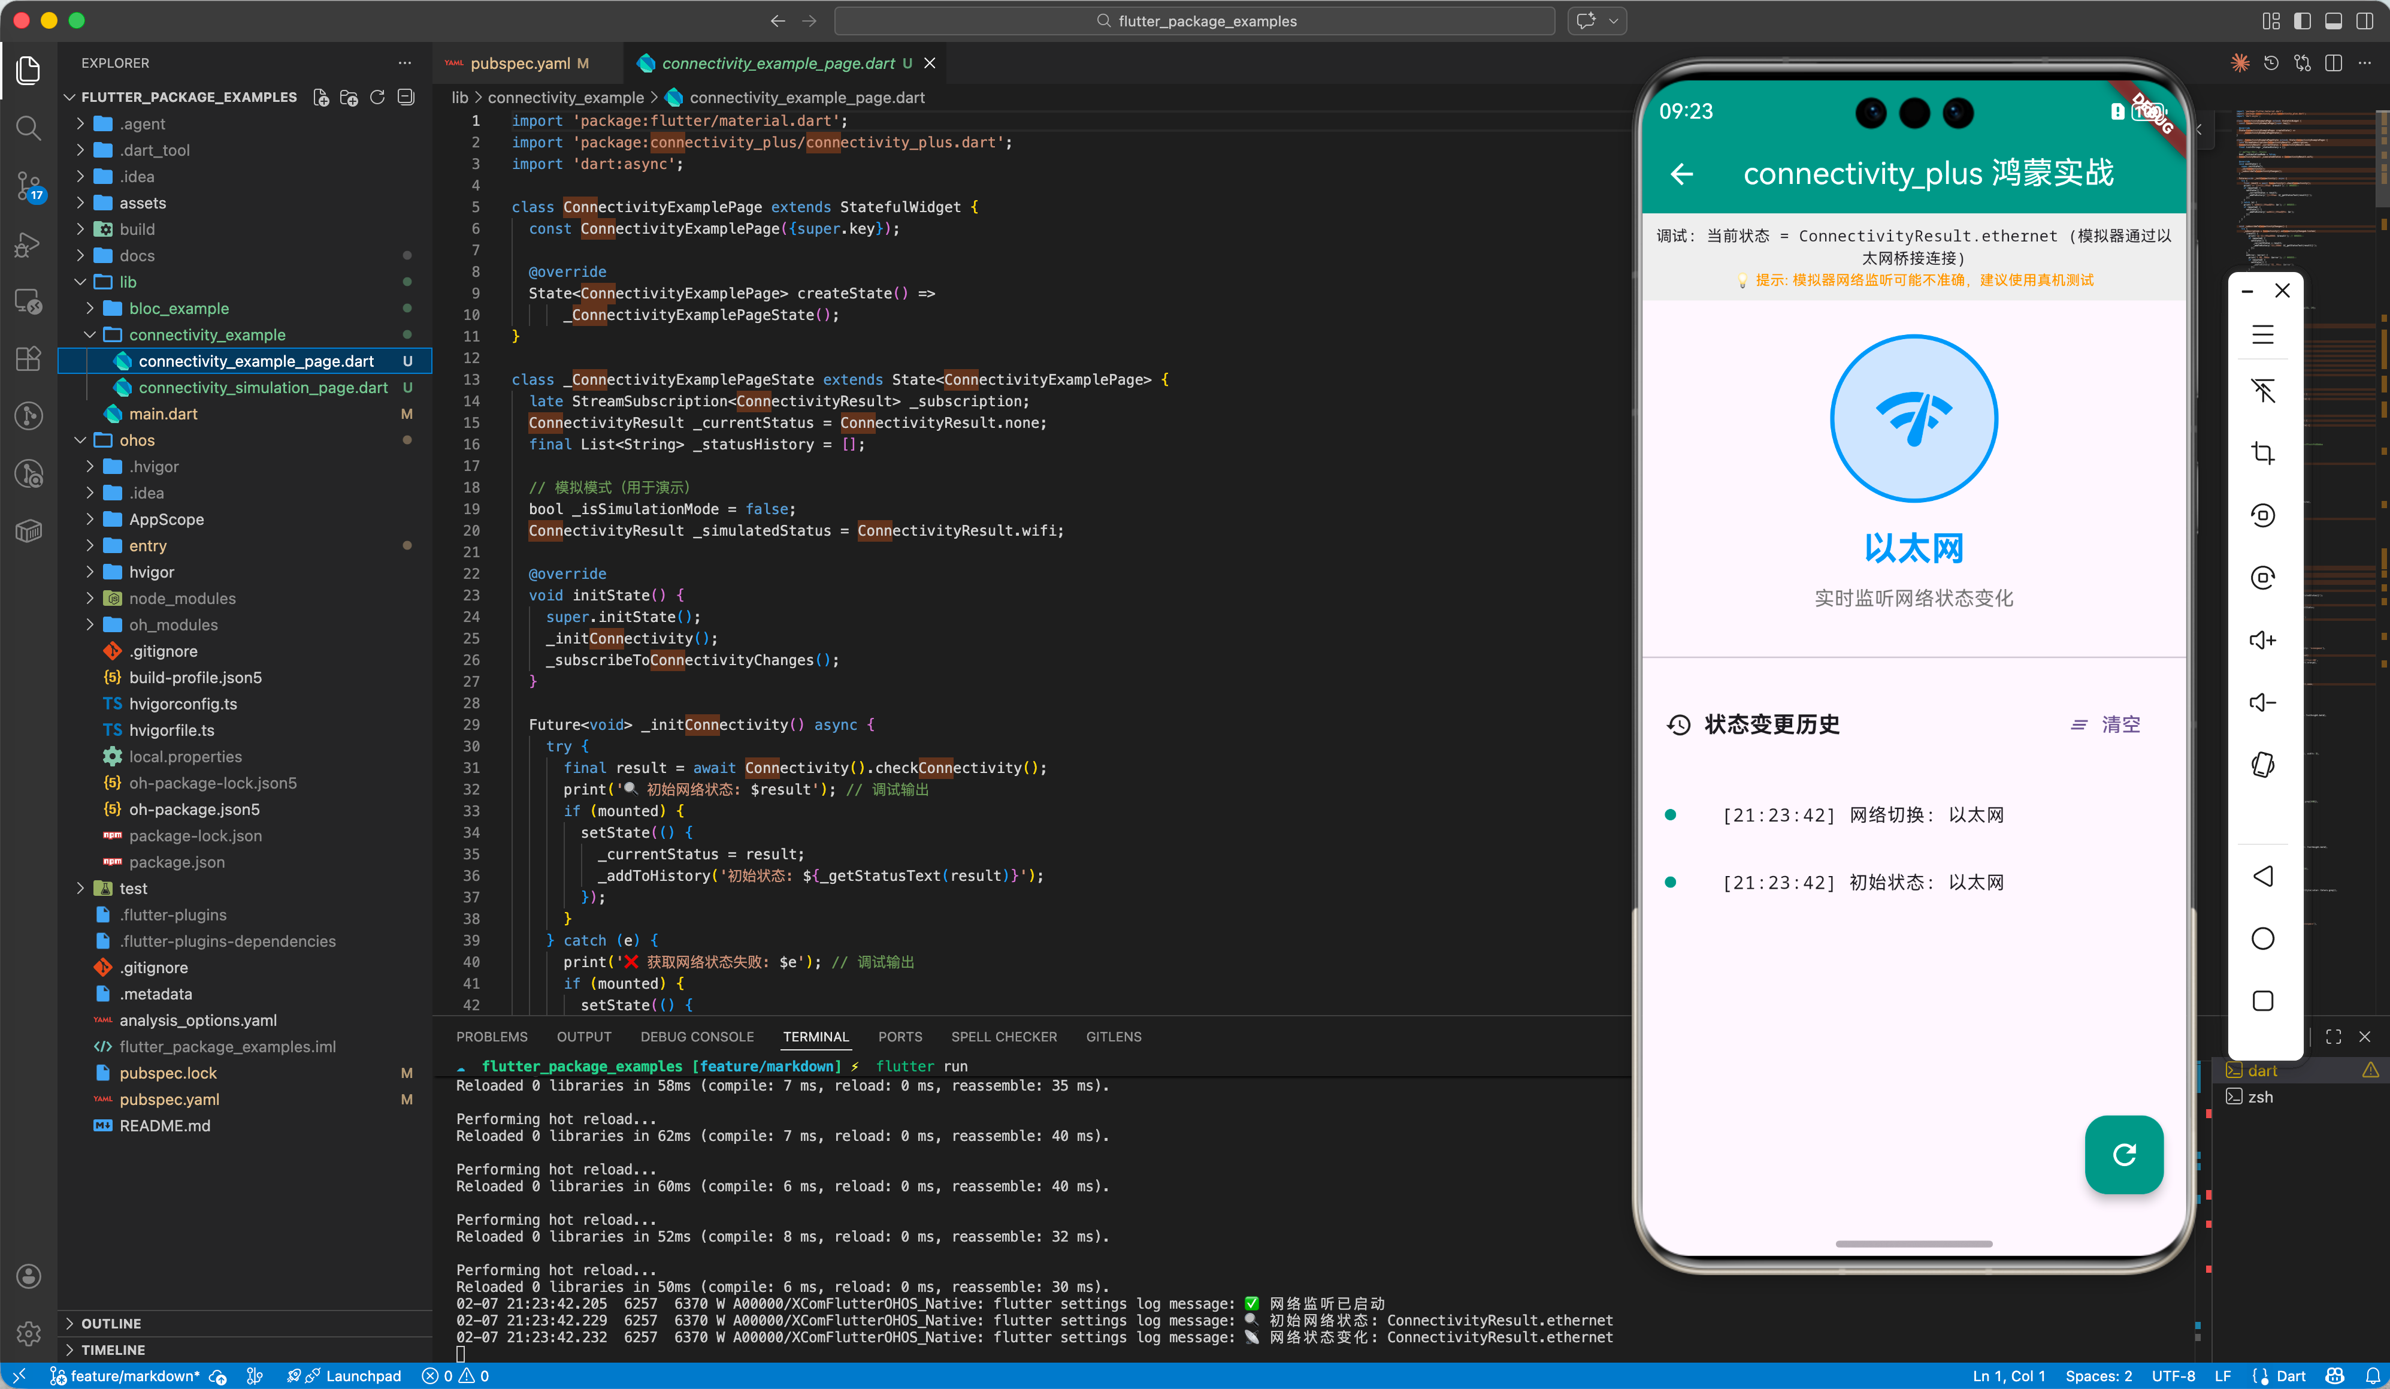Tap the green refresh floating button
Image resolution: width=2390 pixels, height=1389 pixels.
point(2123,1154)
